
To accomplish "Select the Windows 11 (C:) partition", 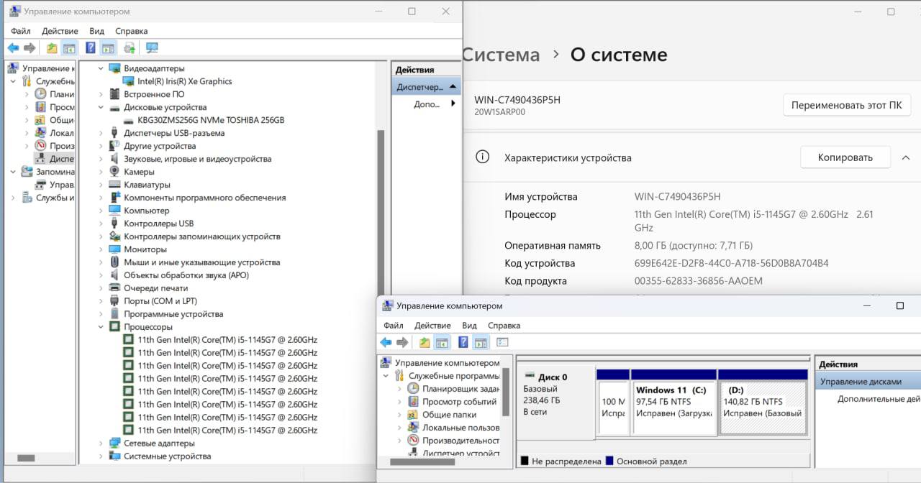I will tap(674, 407).
